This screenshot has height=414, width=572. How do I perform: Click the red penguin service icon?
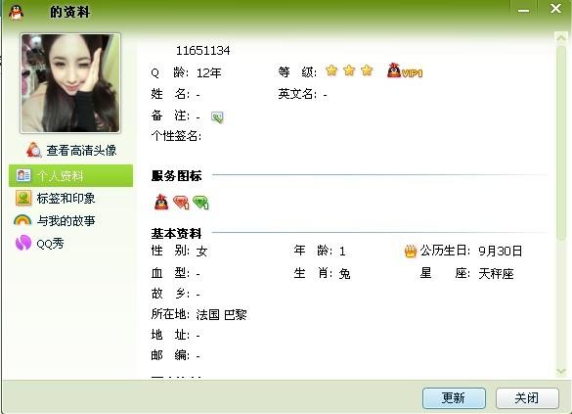pyautogui.click(x=161, y=202)
